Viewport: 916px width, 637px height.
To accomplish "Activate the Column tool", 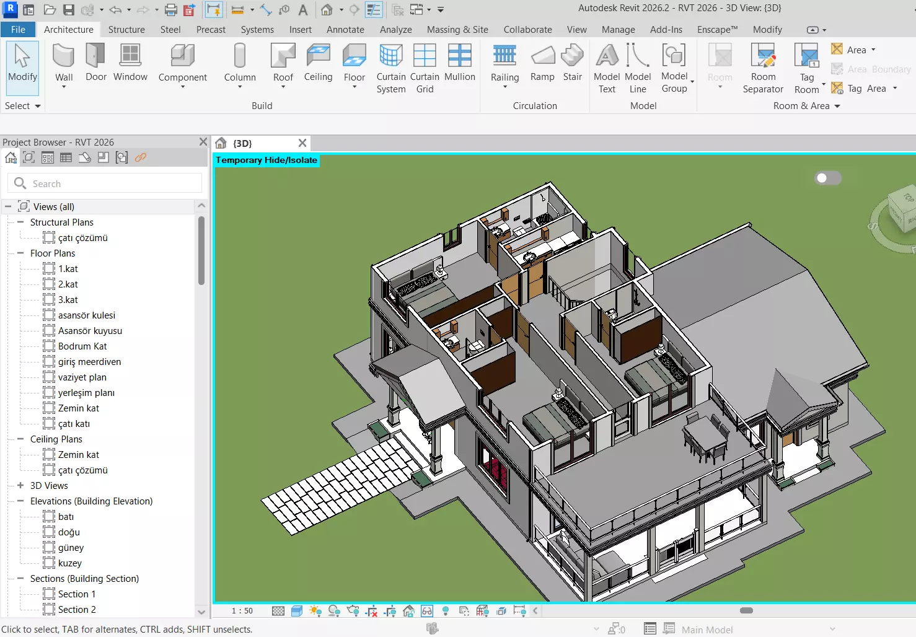I will [240, 64].
